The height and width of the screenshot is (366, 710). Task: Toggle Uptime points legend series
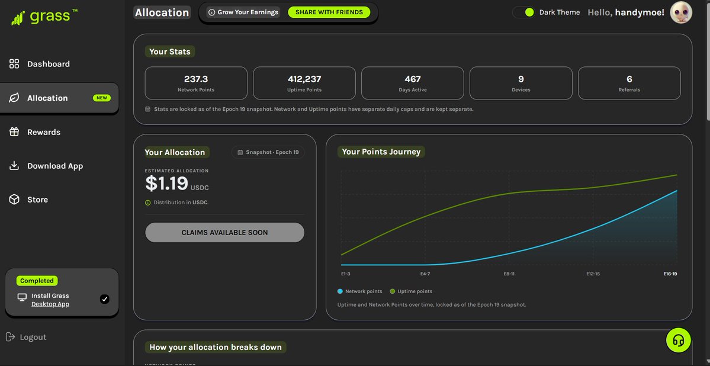[x=411, y=291]
